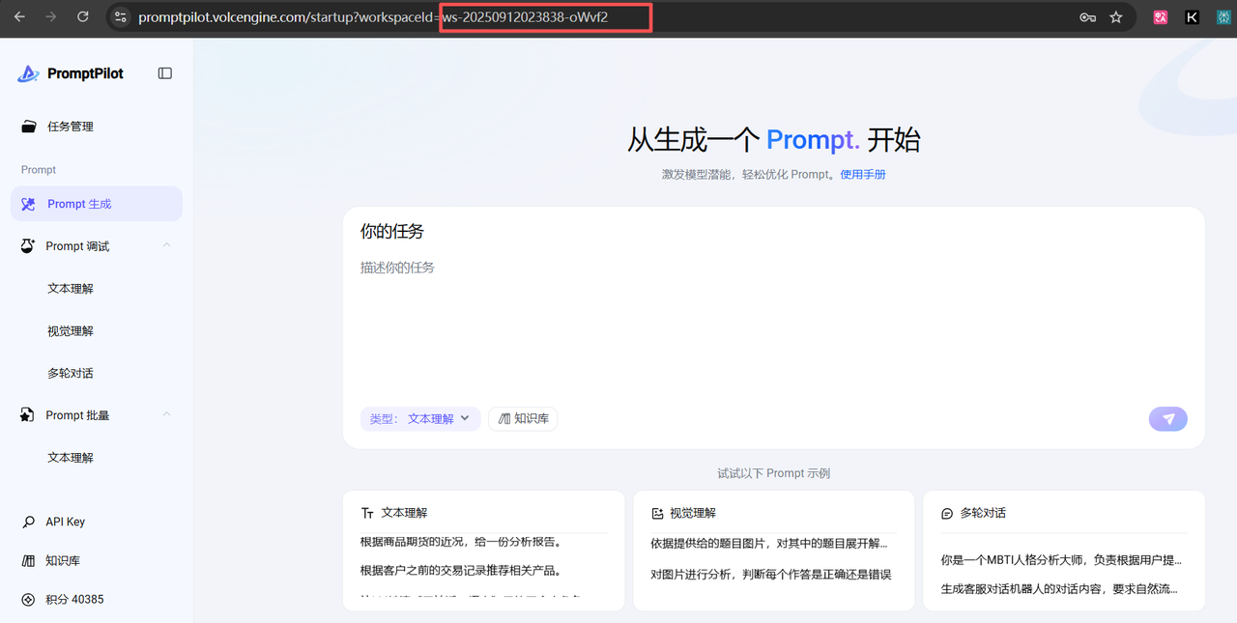Collapse the Prompt 批量 section chevron
Viewport: 1237px width, 623px height.
166,415
